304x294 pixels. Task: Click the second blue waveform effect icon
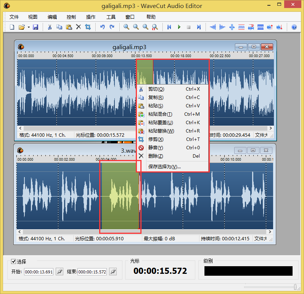(222, 27)
